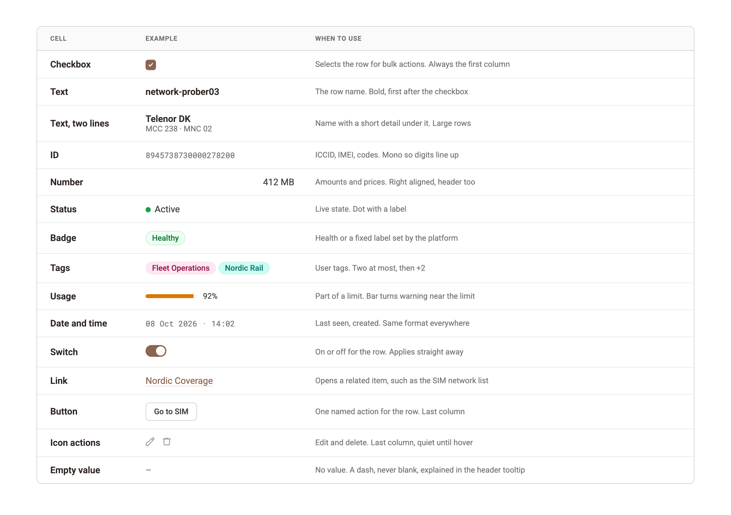Click the Go to SIM button
Screen dimensions: 731x515
171,412
